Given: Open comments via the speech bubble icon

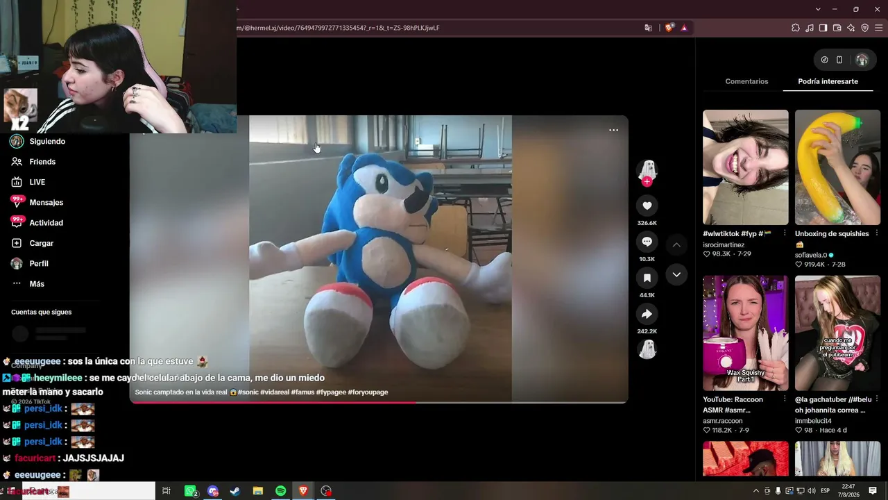Looking at the screenshot, I should 647,242.
